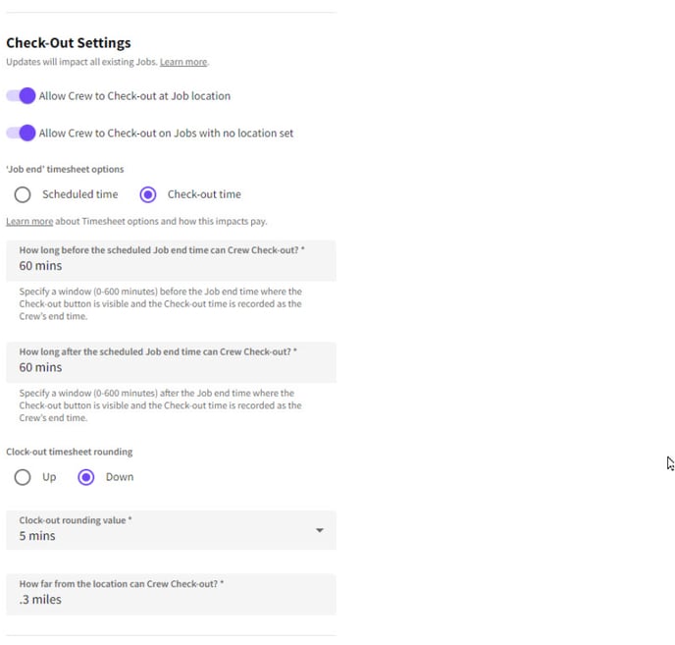Select the Scheduled time radio button
The width and height of the screenshot is (675, 645).
23,194
